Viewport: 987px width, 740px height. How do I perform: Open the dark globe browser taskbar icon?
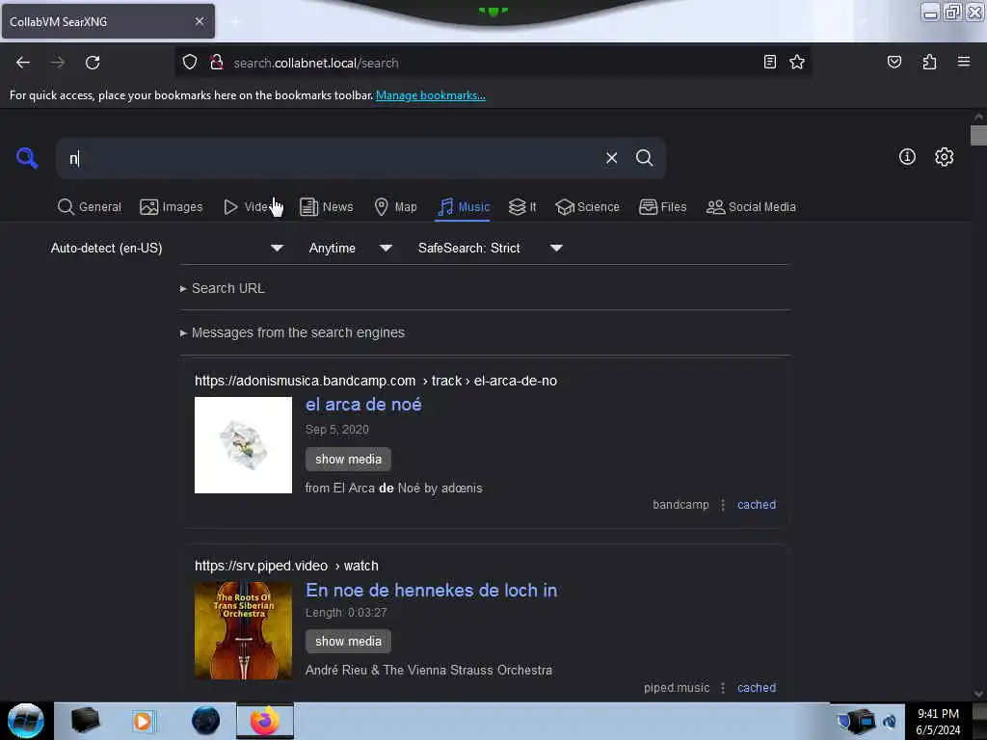(x=206, y=721)
